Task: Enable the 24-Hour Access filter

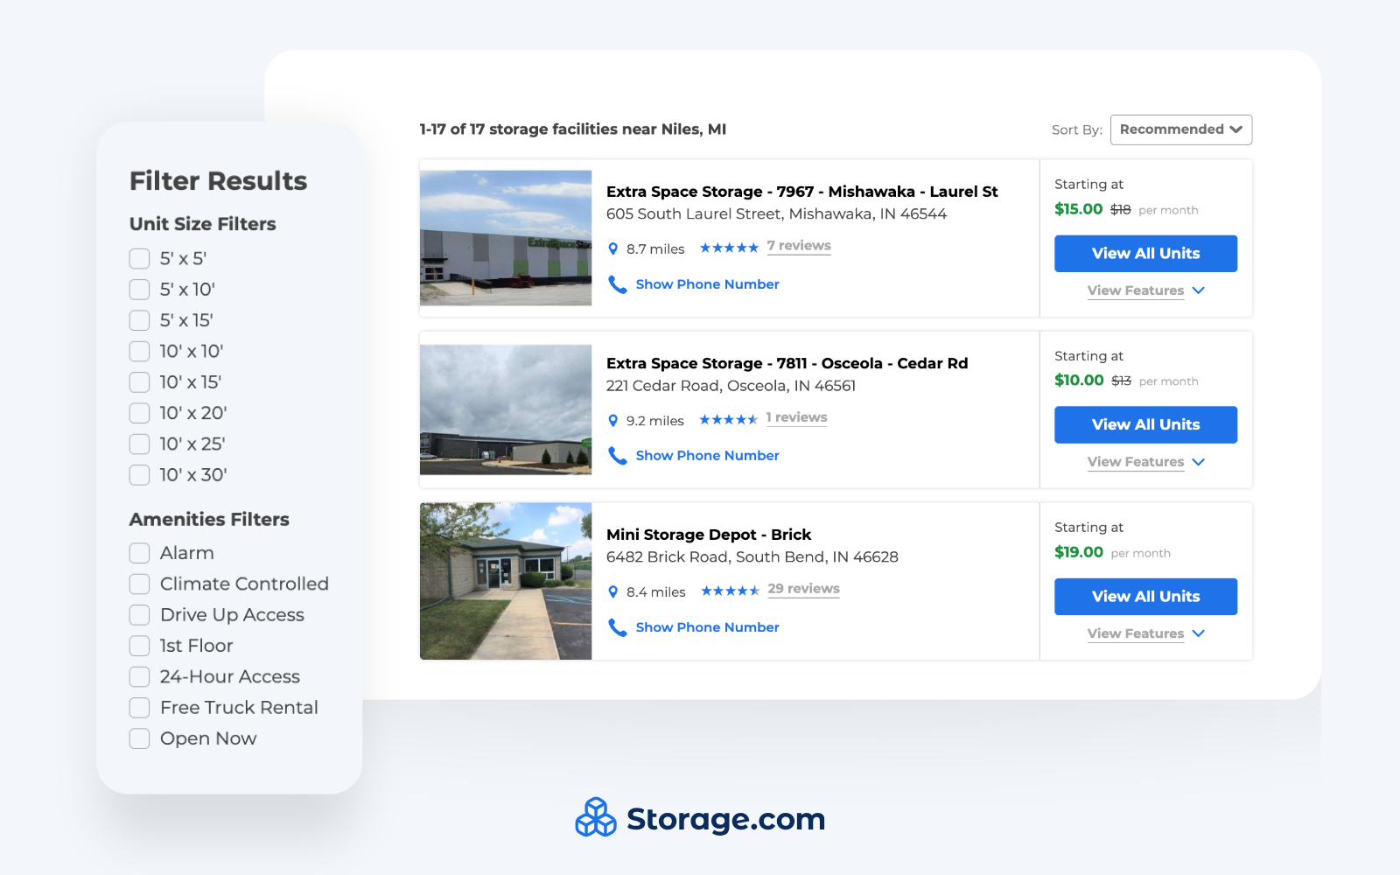Action: pos(139,676)
